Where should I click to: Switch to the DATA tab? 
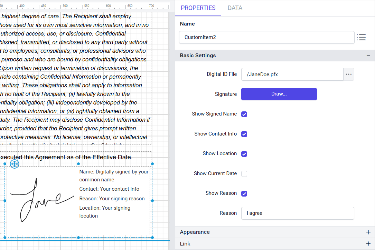pos(235,8)
